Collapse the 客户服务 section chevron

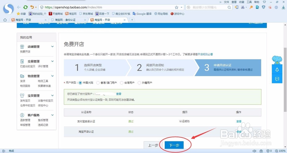pyautogui.click(x=52, y=115)
